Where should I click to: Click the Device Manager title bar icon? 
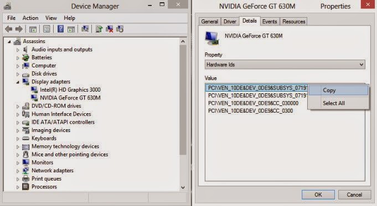[7, 6]
